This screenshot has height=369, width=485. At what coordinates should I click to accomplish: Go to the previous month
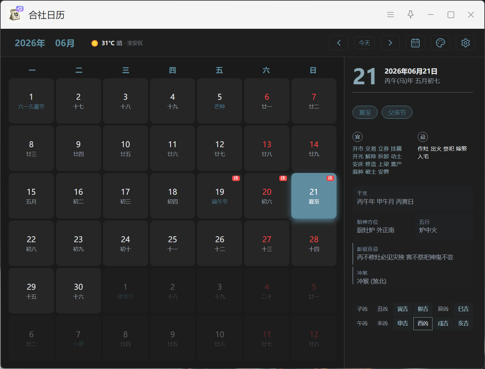tap(338, 43)
